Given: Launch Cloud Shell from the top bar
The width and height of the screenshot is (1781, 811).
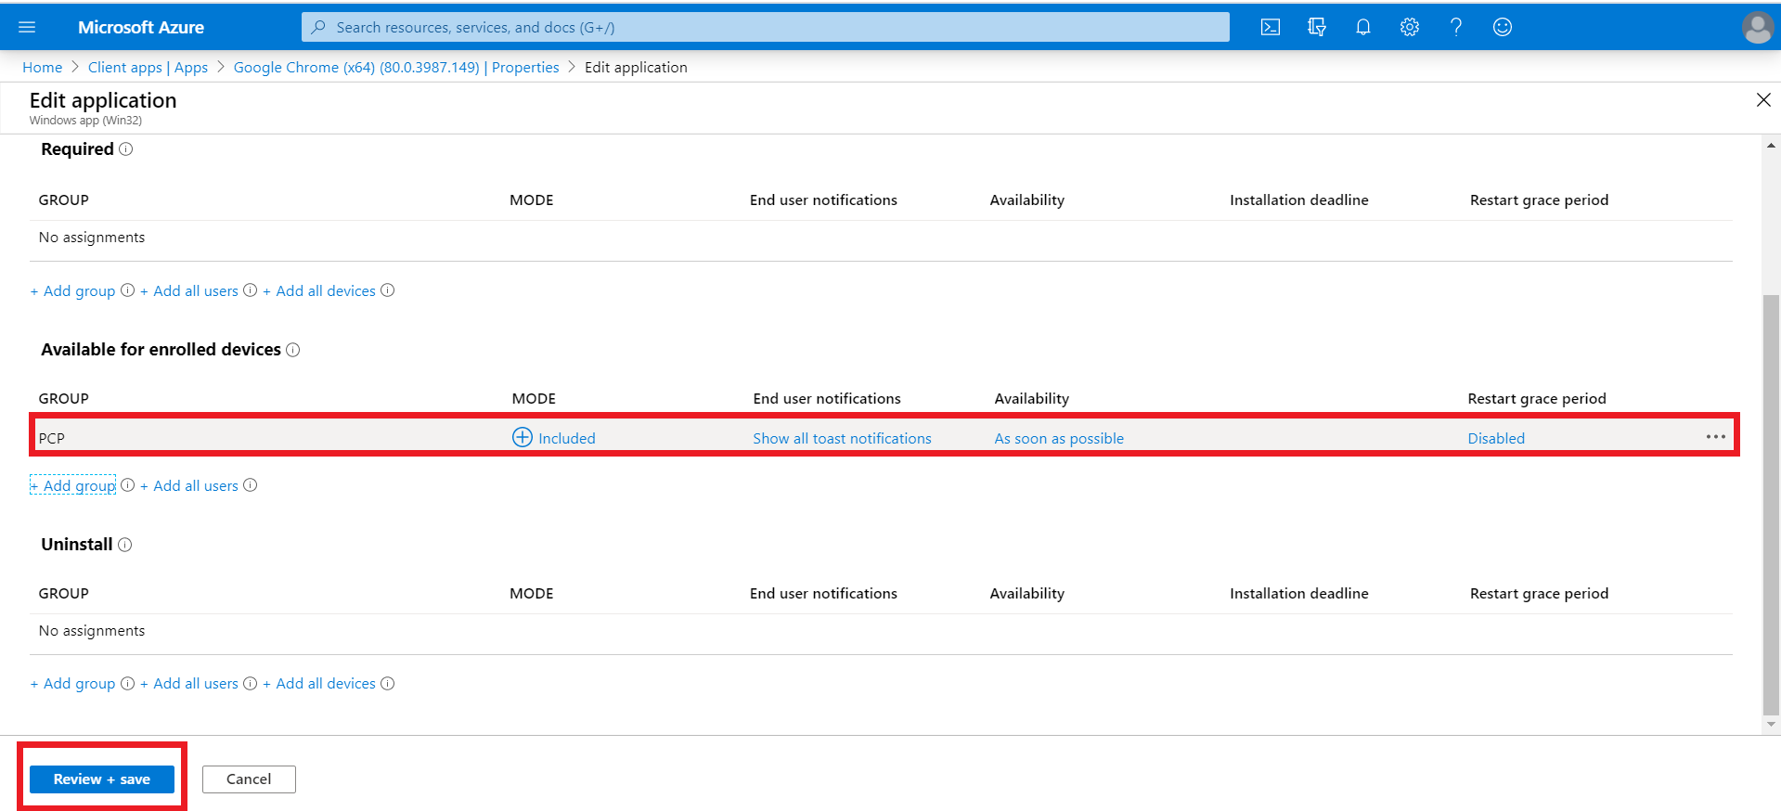Looking at the screenshot, I should click(x=1271, y=27).
